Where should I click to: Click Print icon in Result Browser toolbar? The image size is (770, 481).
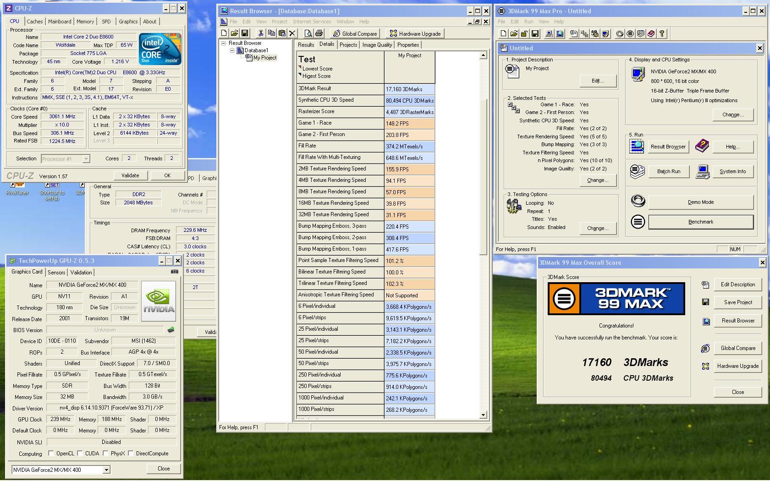pyautogui.click(x=319, y=33)
